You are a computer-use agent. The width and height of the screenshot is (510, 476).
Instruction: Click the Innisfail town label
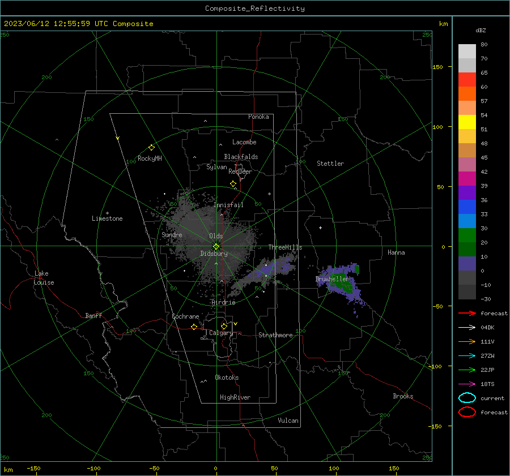point(228,205)
